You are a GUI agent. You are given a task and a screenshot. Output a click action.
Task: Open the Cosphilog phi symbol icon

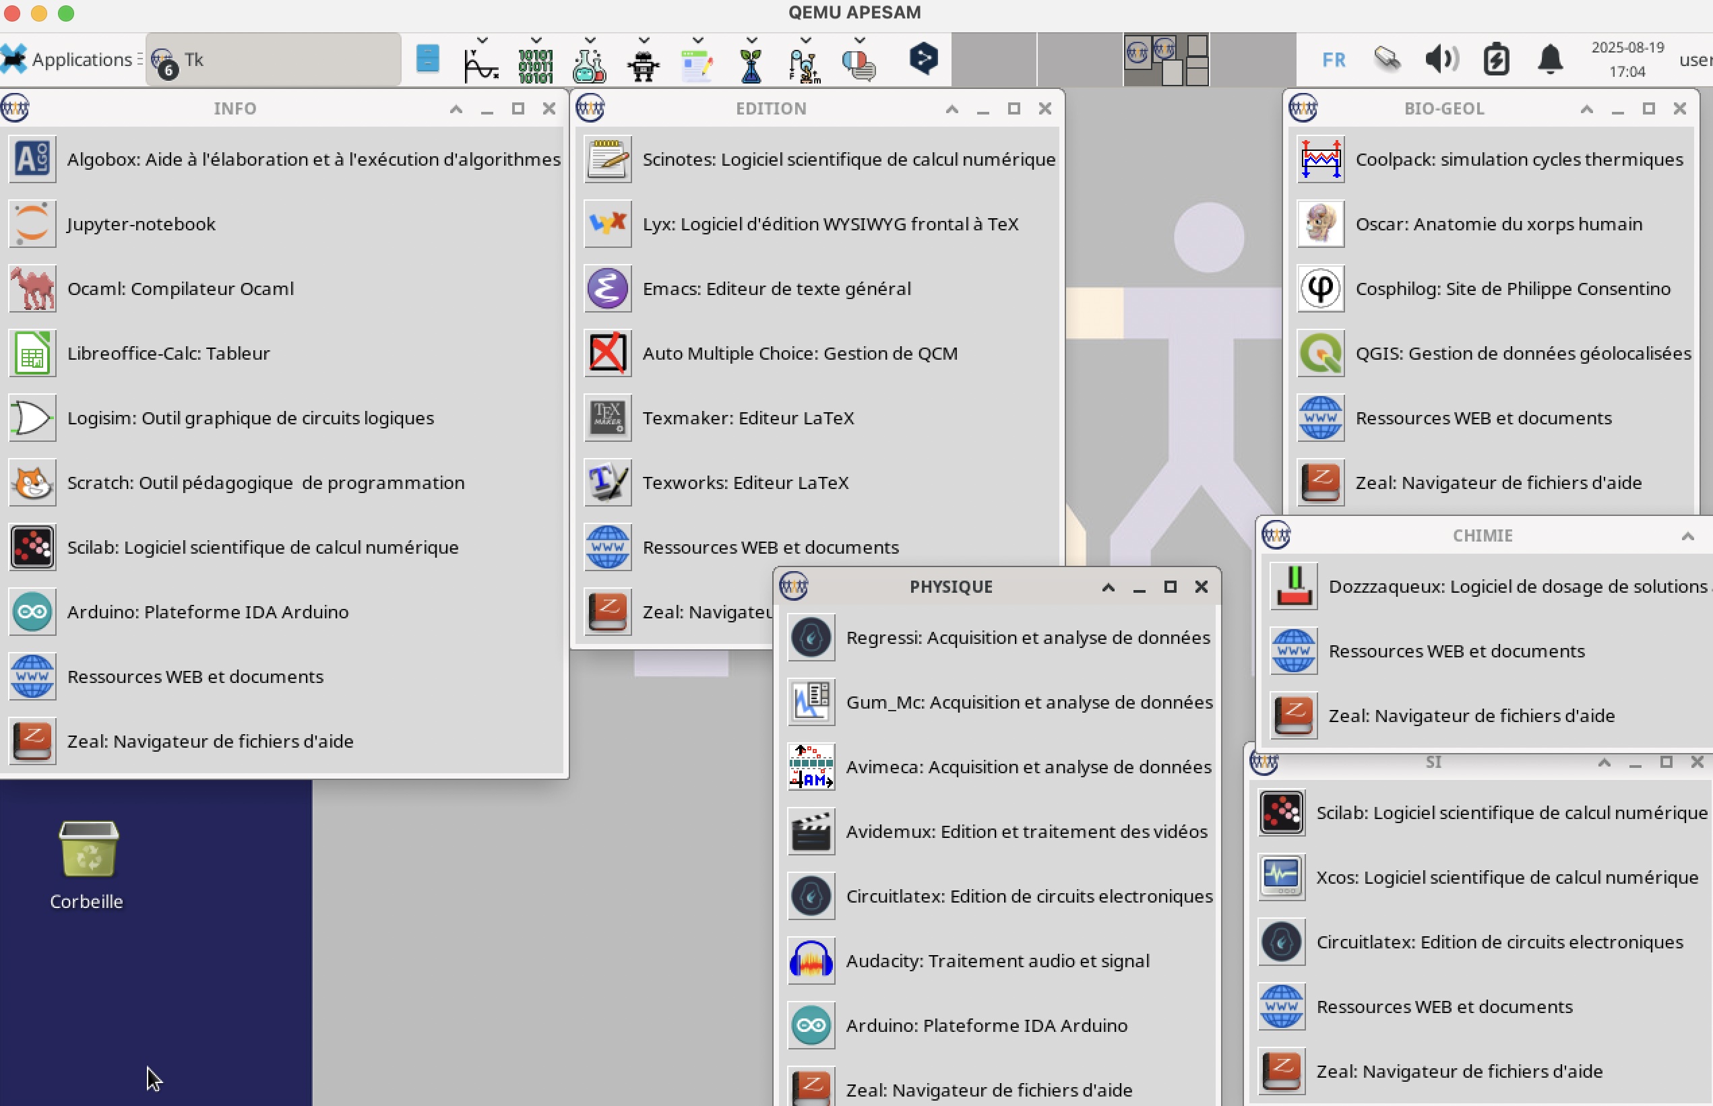point(1321,289)
